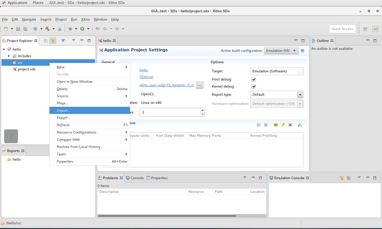Click the Kernel Profiling column header
This screenshot has width=382, height=229.
tap(264, 136)
